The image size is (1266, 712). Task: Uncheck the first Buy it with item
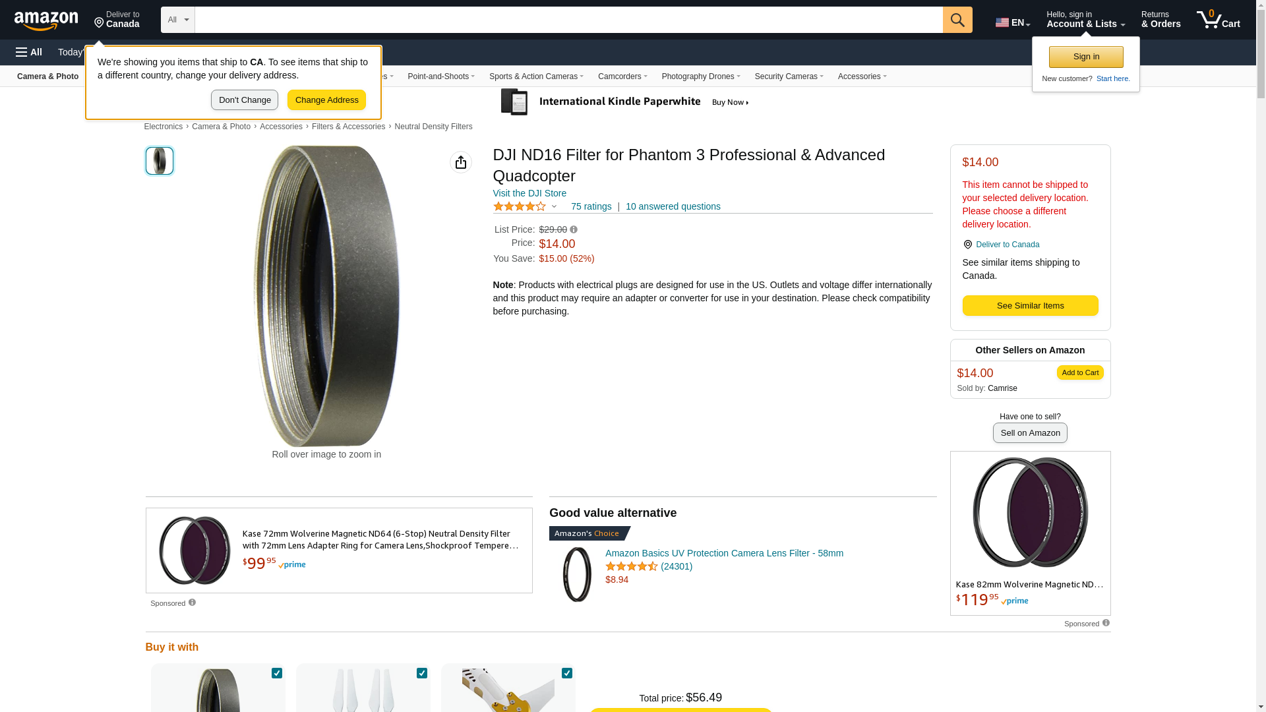277,673
